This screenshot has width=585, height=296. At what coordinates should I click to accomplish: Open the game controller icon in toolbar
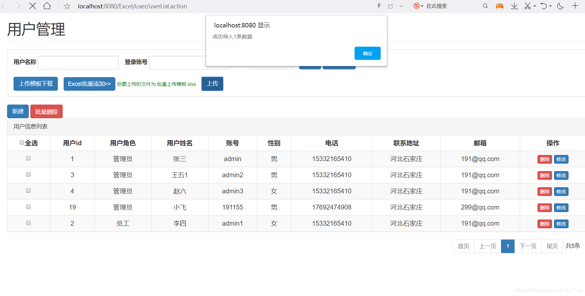pos(499,6)
